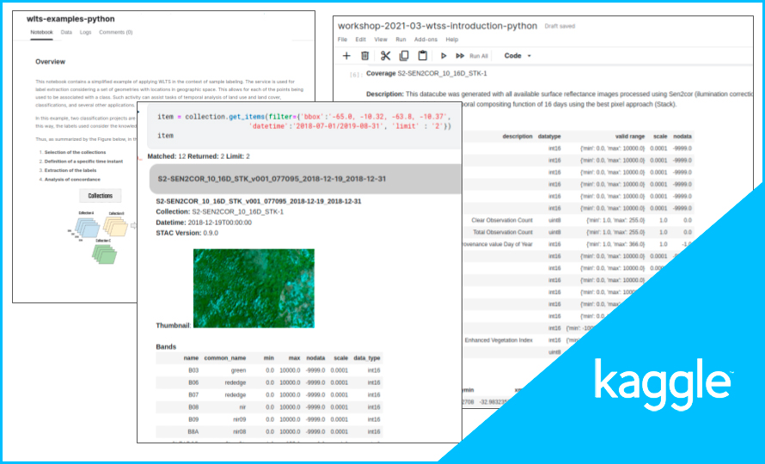This screenshot has width=765, height=464.
Task: Click the B03 row in the Bands table
Action: (x=269, y=370)
